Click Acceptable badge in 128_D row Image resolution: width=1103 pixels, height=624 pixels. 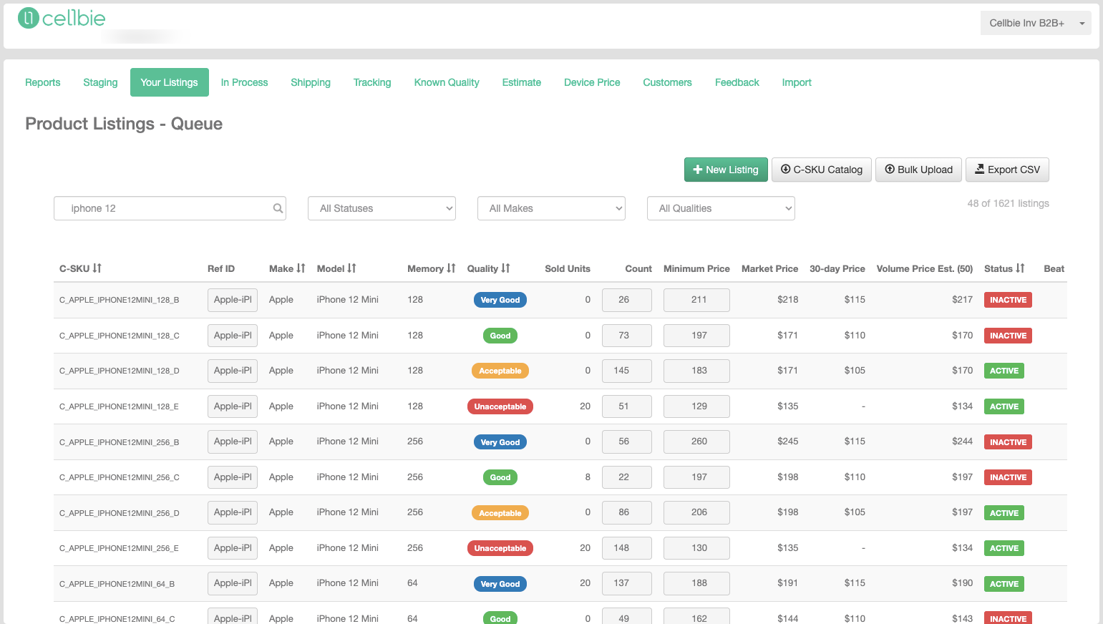click(500, 371)
